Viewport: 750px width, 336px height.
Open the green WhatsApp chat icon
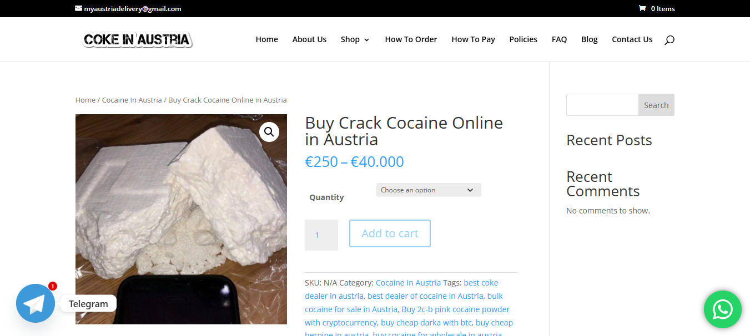(722, 309)
